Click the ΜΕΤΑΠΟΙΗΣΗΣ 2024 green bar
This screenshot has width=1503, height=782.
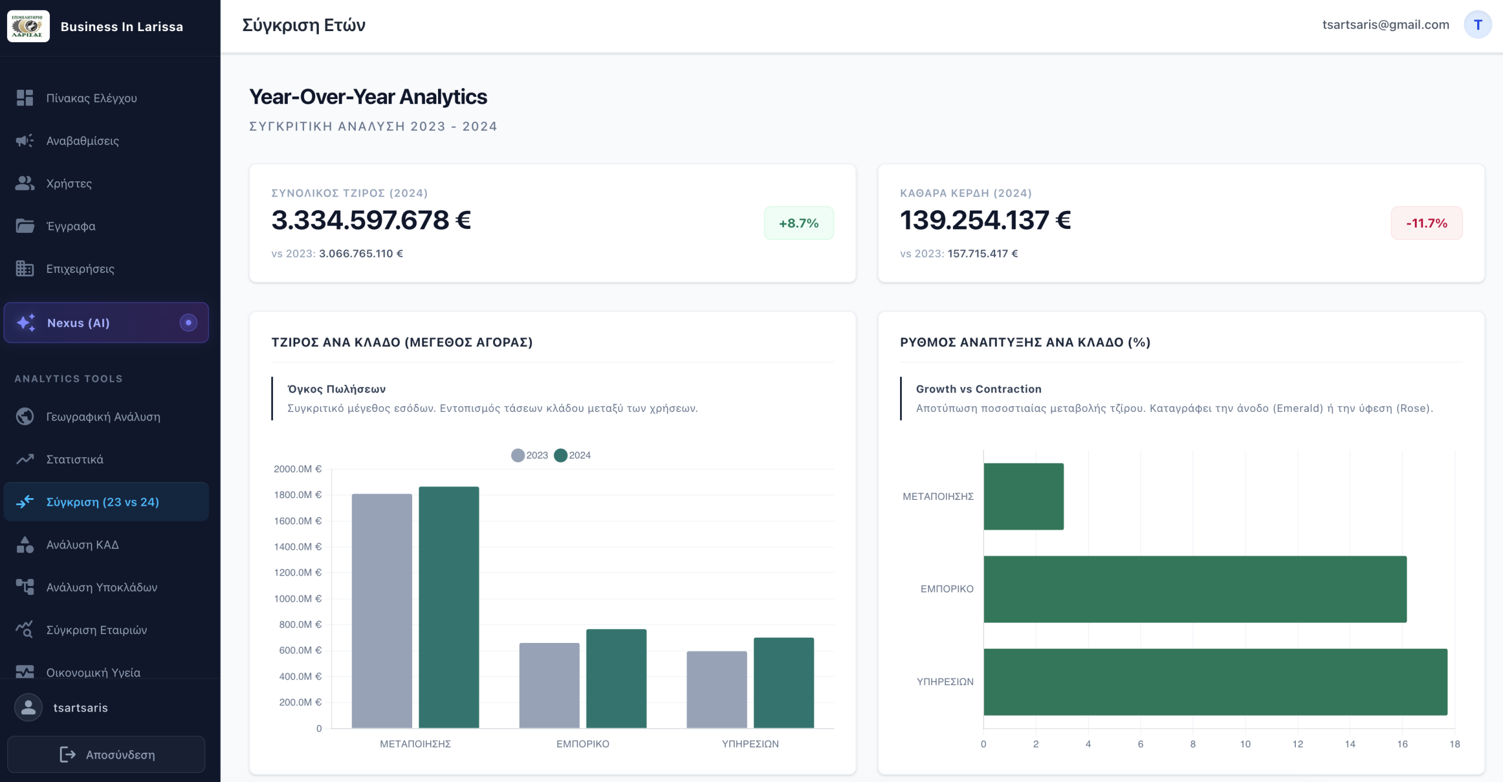click(x=449, y=607)
